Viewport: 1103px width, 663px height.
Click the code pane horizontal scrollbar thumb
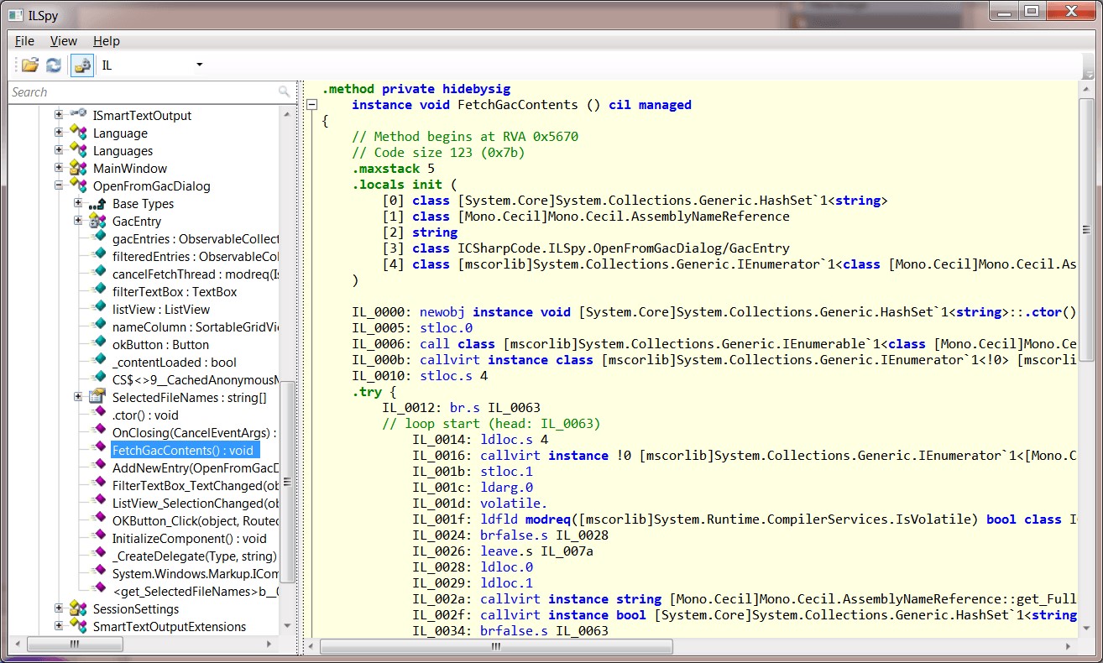coord(495,647)
